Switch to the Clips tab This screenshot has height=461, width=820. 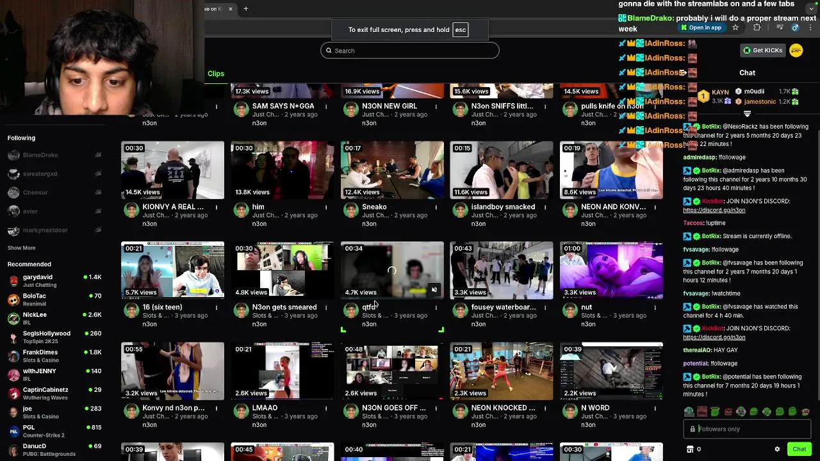(x=216, y=74)
